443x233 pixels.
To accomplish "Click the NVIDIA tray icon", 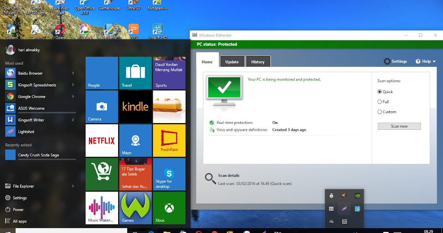I will point(357,196).
